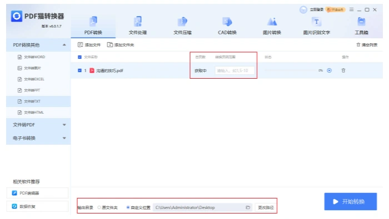Screen dimensions: 389x219
Task: Open the hamburger menu in the title bar
Action: tap(351, 9)
